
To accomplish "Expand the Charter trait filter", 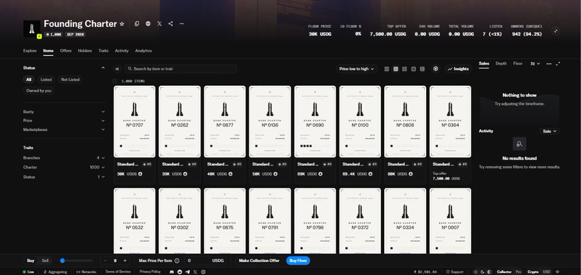I will (x=64, y=168).
